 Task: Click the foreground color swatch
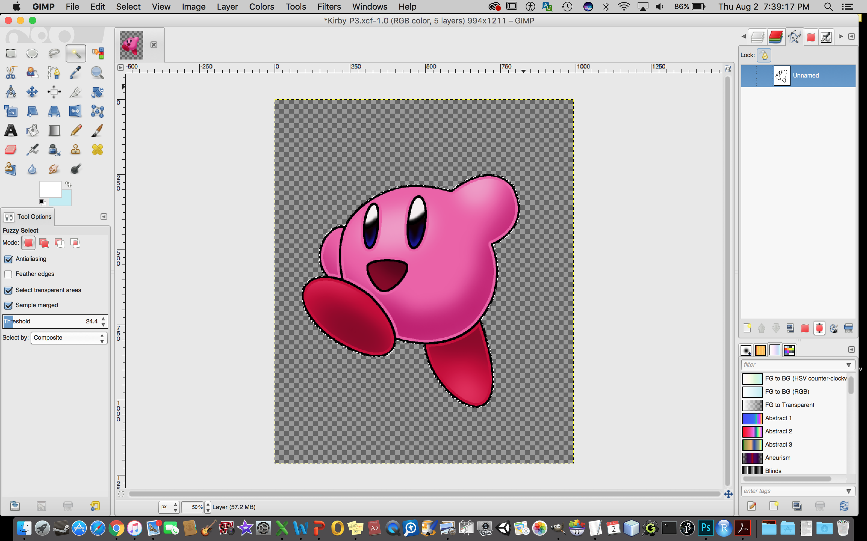[50, 189]
